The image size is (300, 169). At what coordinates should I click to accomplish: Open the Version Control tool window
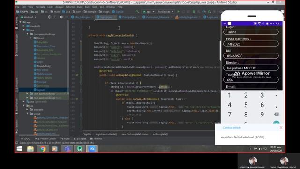[45, 138]
